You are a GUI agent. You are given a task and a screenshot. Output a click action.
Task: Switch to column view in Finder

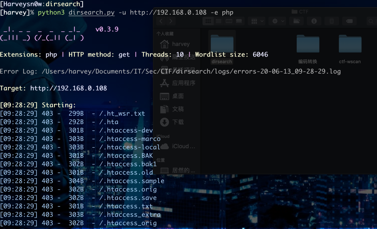229,21
